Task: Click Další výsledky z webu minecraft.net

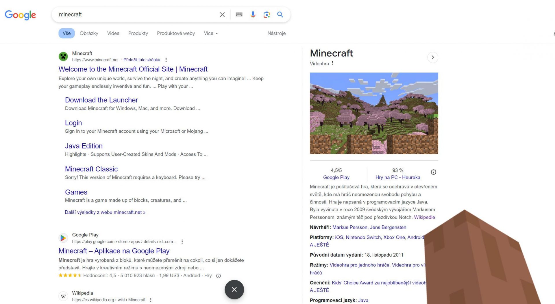Action: pyautogui.click(x=105, y=212)
